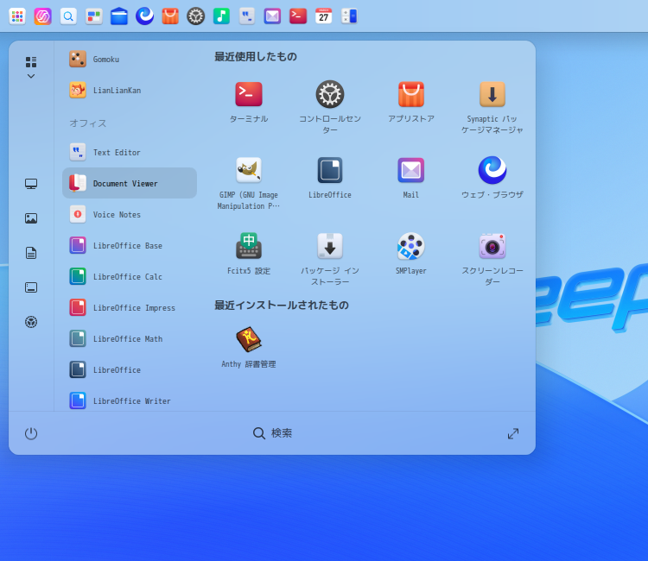This screenshot has width=648, height=561.
Task: Launch the Mail app icon
Action: pyautogui.click(x=411, y=170)
